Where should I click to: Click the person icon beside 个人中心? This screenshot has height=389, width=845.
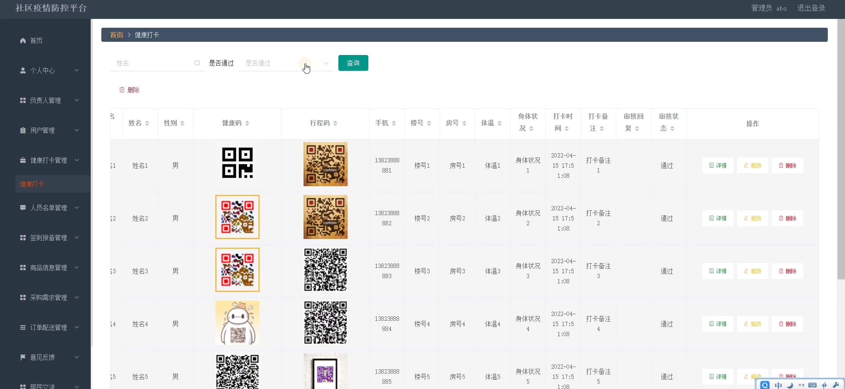[23, 70]
